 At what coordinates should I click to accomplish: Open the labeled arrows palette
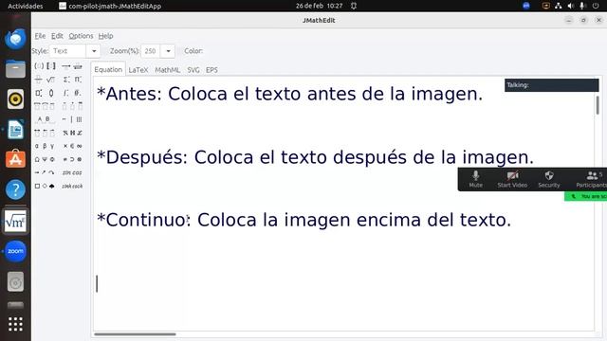tap(72, 66)
